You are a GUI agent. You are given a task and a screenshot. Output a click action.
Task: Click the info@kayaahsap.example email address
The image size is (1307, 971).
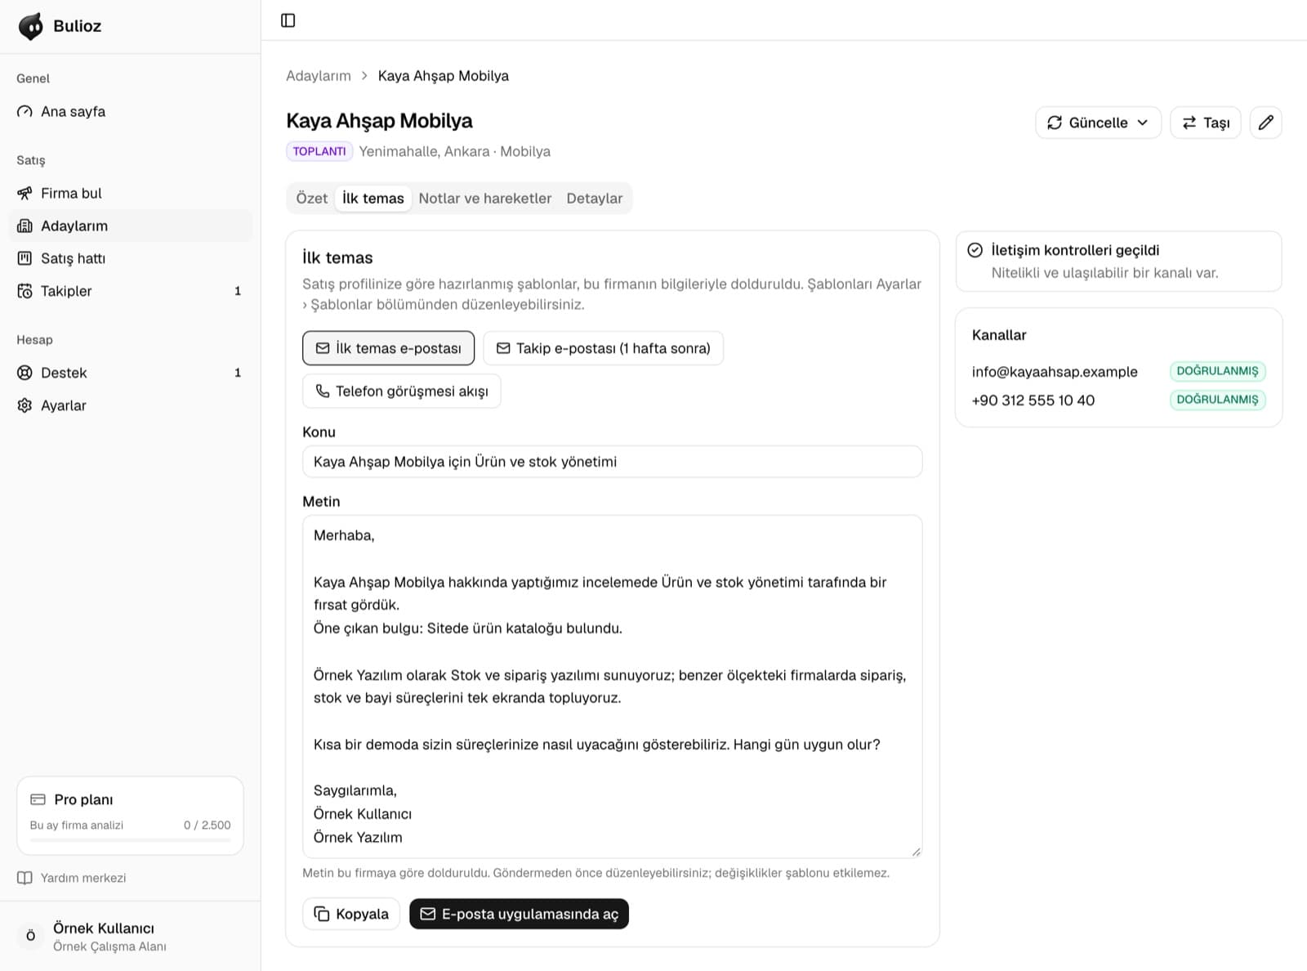click(1055, 372)
